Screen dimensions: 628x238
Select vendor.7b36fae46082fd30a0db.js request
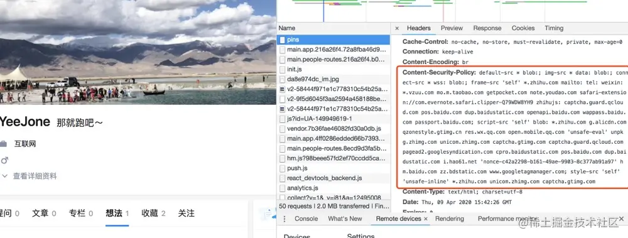coord(333,129)
